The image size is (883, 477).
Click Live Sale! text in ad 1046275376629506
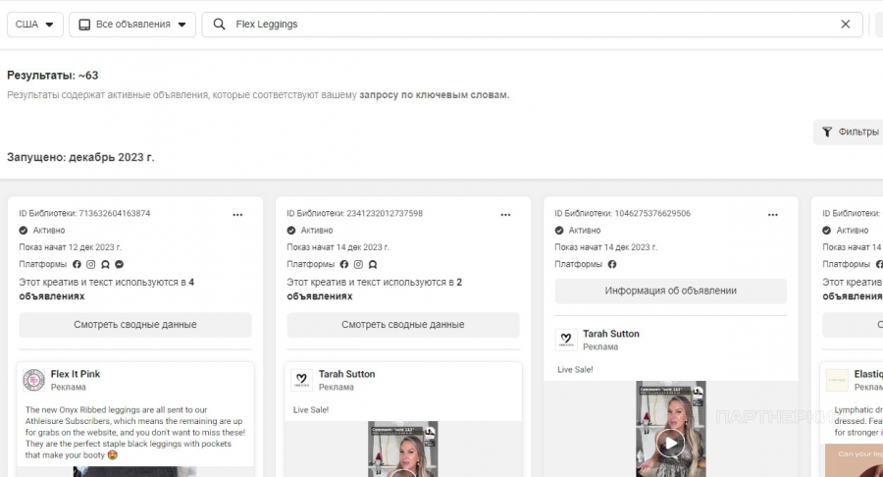click(x=575, y=370)
